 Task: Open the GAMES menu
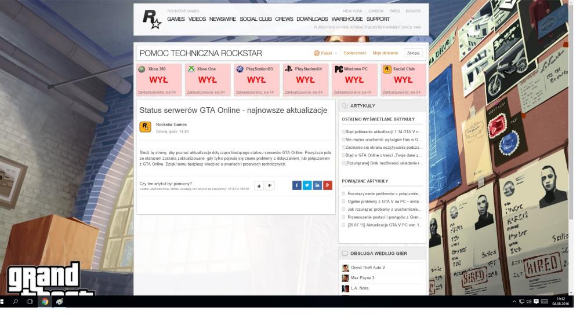point(176,19)
